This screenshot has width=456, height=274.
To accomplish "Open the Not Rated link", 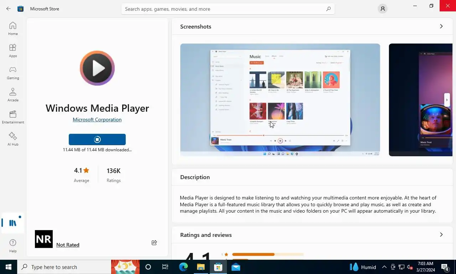I will (68, 245).
